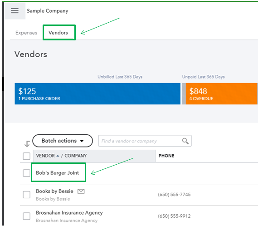Expand the Batch actions dropdown
The height and width of the screenshot is (226, 258).
(63, 141)
